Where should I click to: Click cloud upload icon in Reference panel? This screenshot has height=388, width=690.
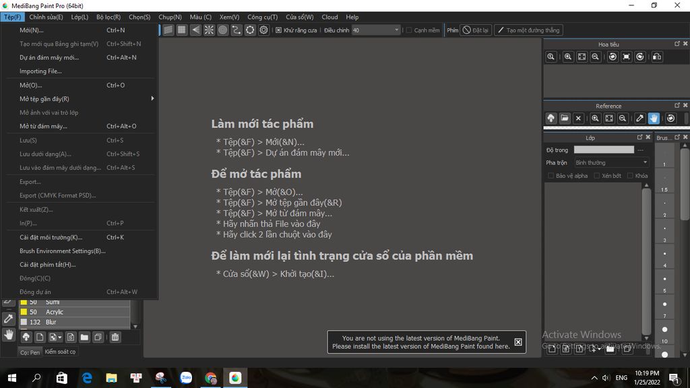click(x=551, y=119)
